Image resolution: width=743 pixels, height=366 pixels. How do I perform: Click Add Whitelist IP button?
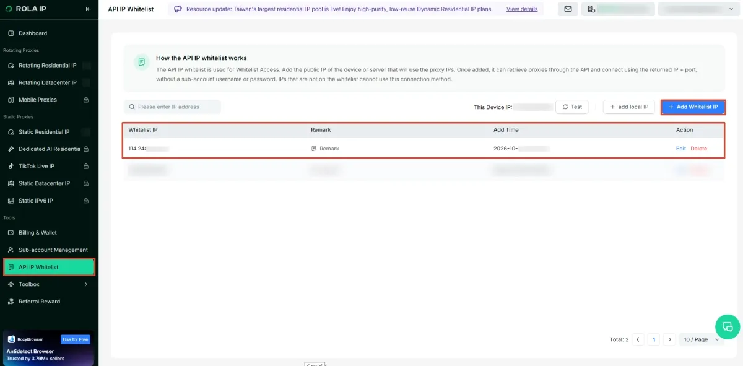click(x=693, y=107)
